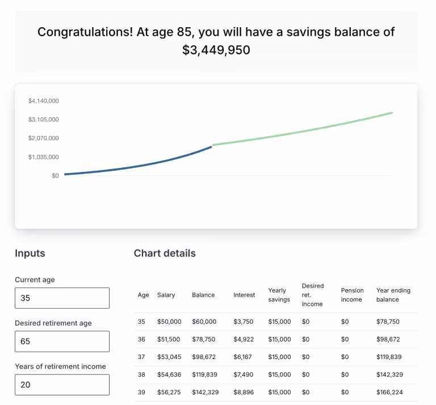Click the $119,839 year ending balance cell
436x405 pixels.
(x=388, y=357)
